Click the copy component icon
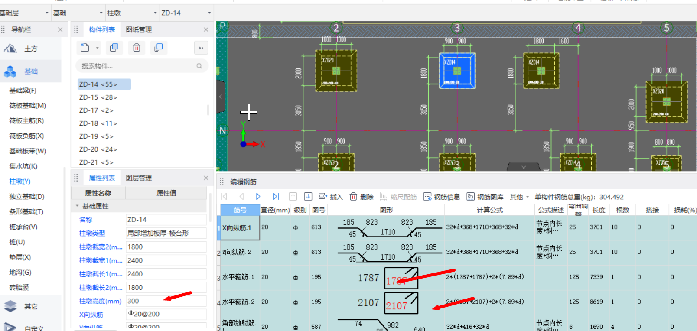 [x=114, y=48]
